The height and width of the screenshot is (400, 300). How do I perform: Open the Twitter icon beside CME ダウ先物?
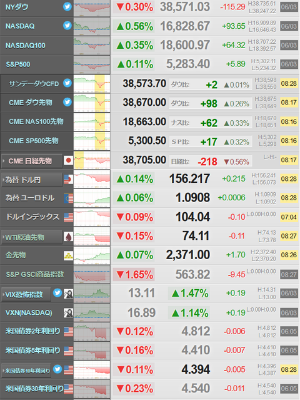pyautogui.click(x=67, y=102)
